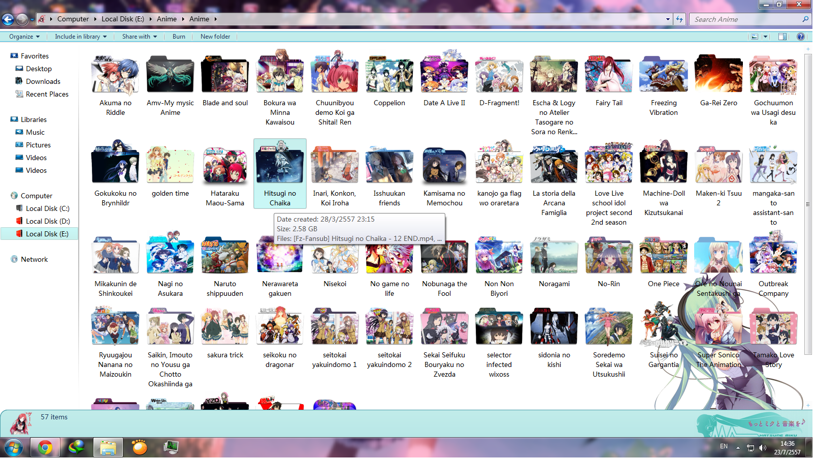
Task: Click the EN language indicator
Action: click(x=724, y=446)
